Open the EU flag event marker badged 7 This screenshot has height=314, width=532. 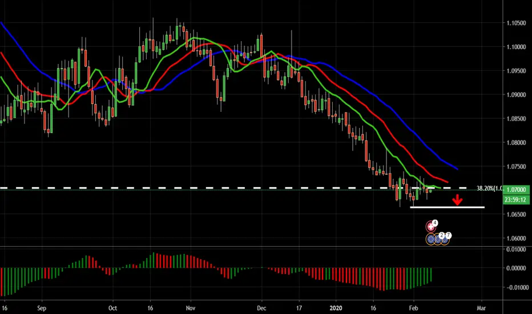point(445,239)
